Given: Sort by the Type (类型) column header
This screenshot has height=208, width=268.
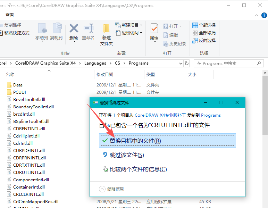Looking at the screenshot, I should coord(151,75).
